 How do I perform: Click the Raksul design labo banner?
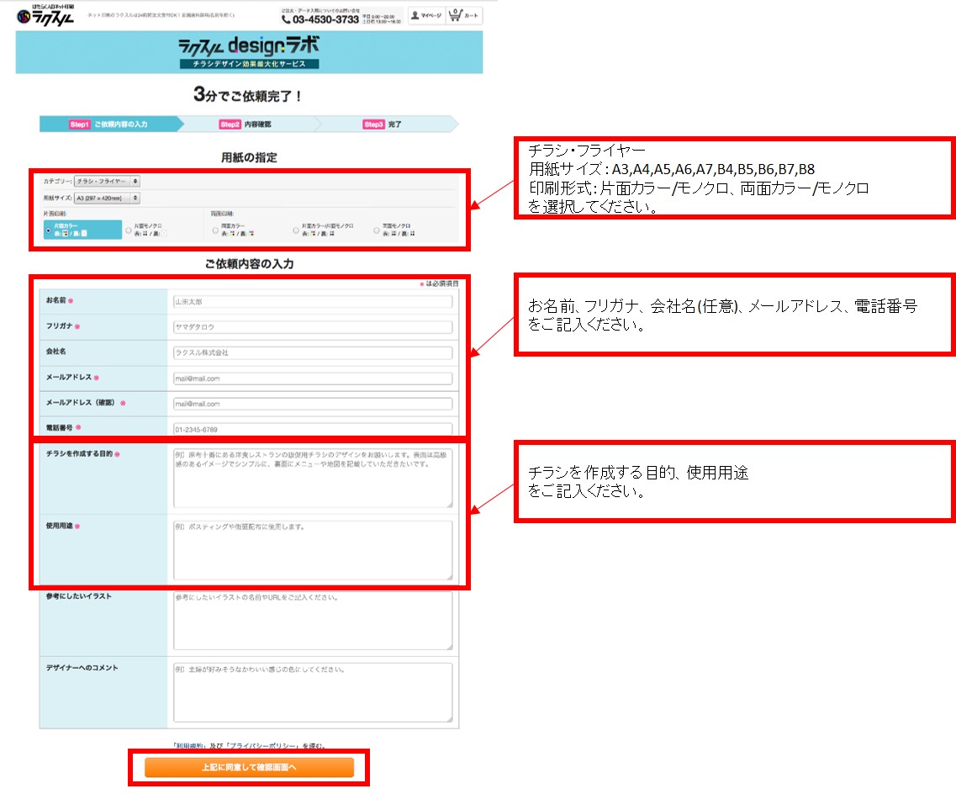[249, 51]
